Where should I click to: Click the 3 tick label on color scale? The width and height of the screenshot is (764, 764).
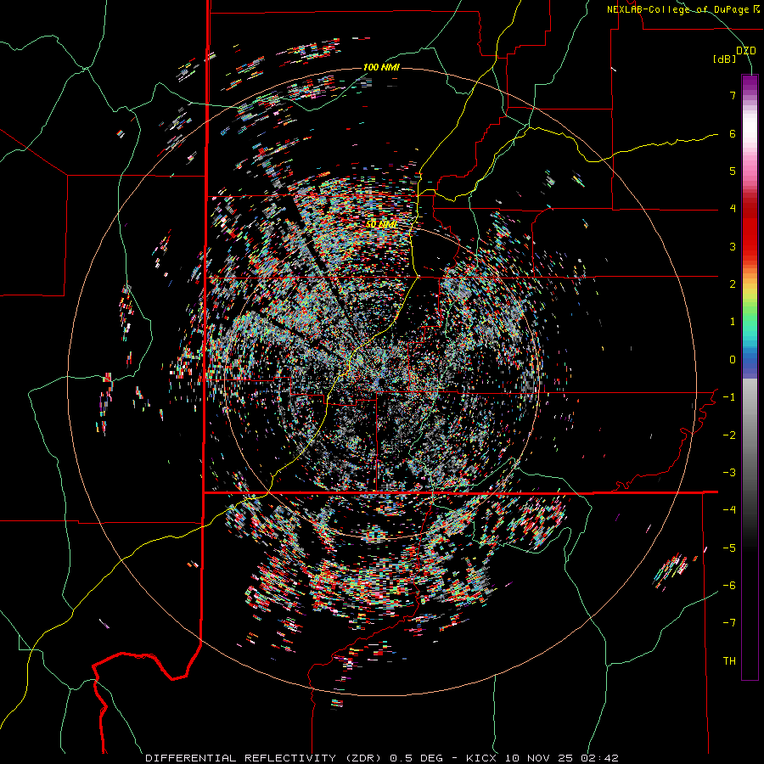pos(733,246)
